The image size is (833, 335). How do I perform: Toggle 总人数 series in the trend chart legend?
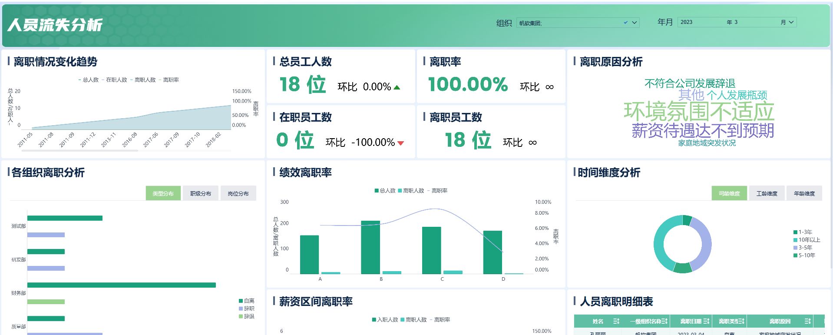click(x=89, y=80)
